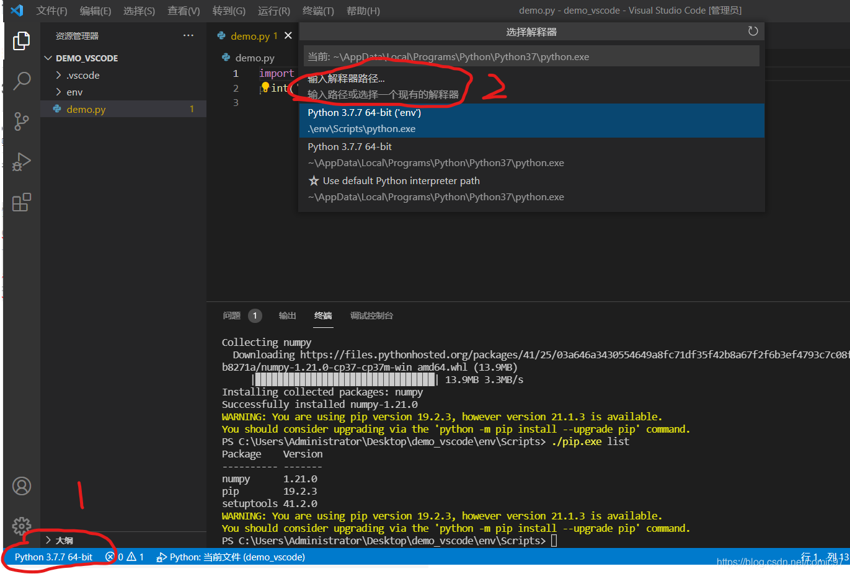The width and height of the screenshot is (850, 574).
Task: Click the debug launch icon in status bar
Action: point(161,557)
